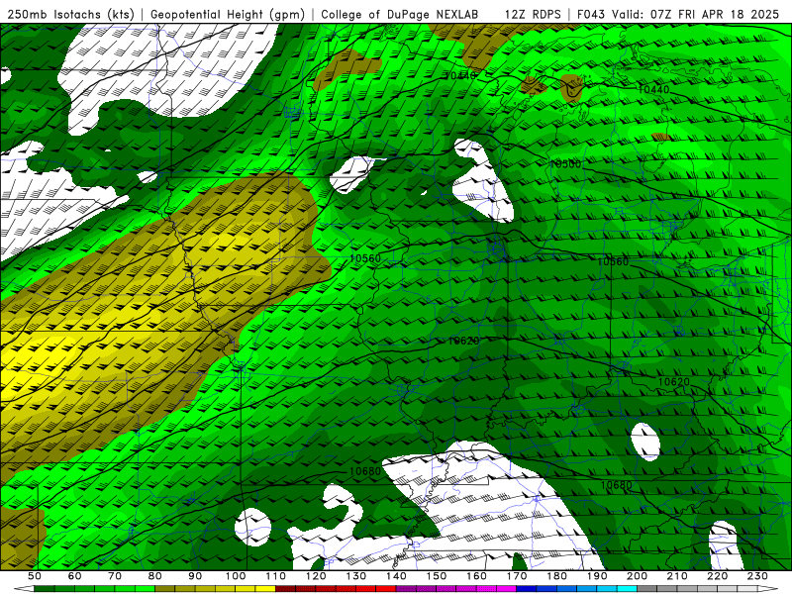Click the western 10440 contour label
Image resolution: width=792 pixels, height=594 pixels.
pyautogui.click(x=460, y=76)
